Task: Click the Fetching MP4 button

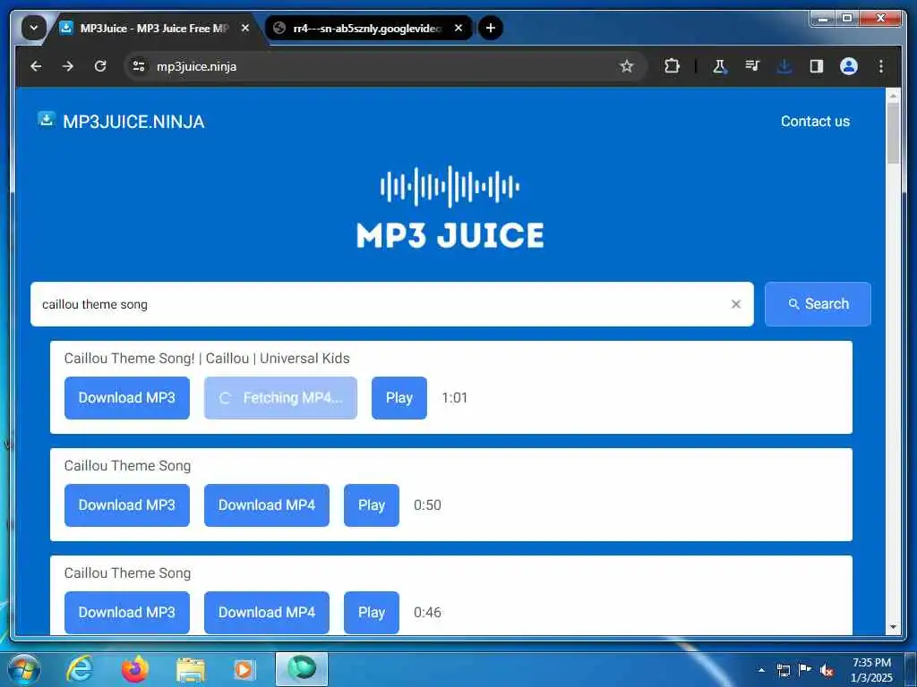Action: coord(280,398)
